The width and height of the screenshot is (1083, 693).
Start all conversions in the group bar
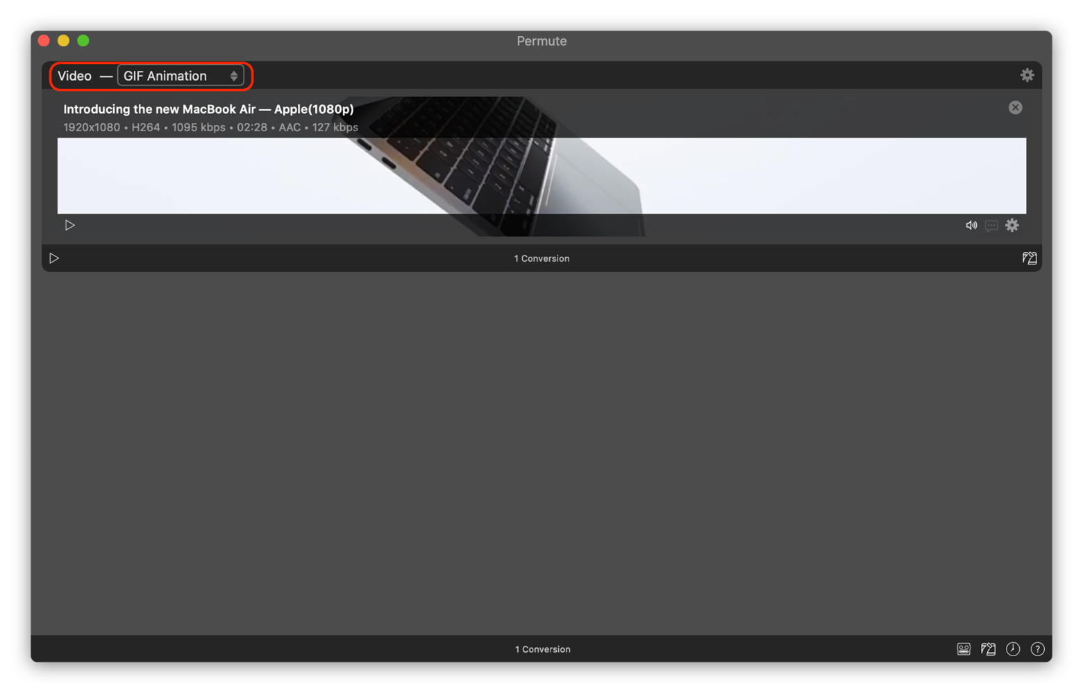point(54,258)
